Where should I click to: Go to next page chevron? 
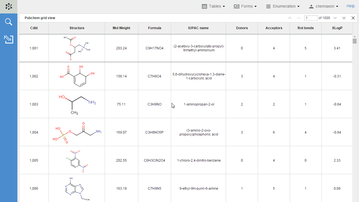(335, 18)
